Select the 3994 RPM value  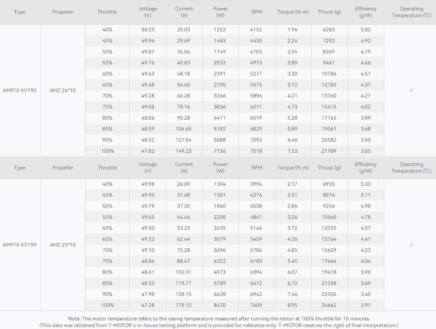(256, 184)
